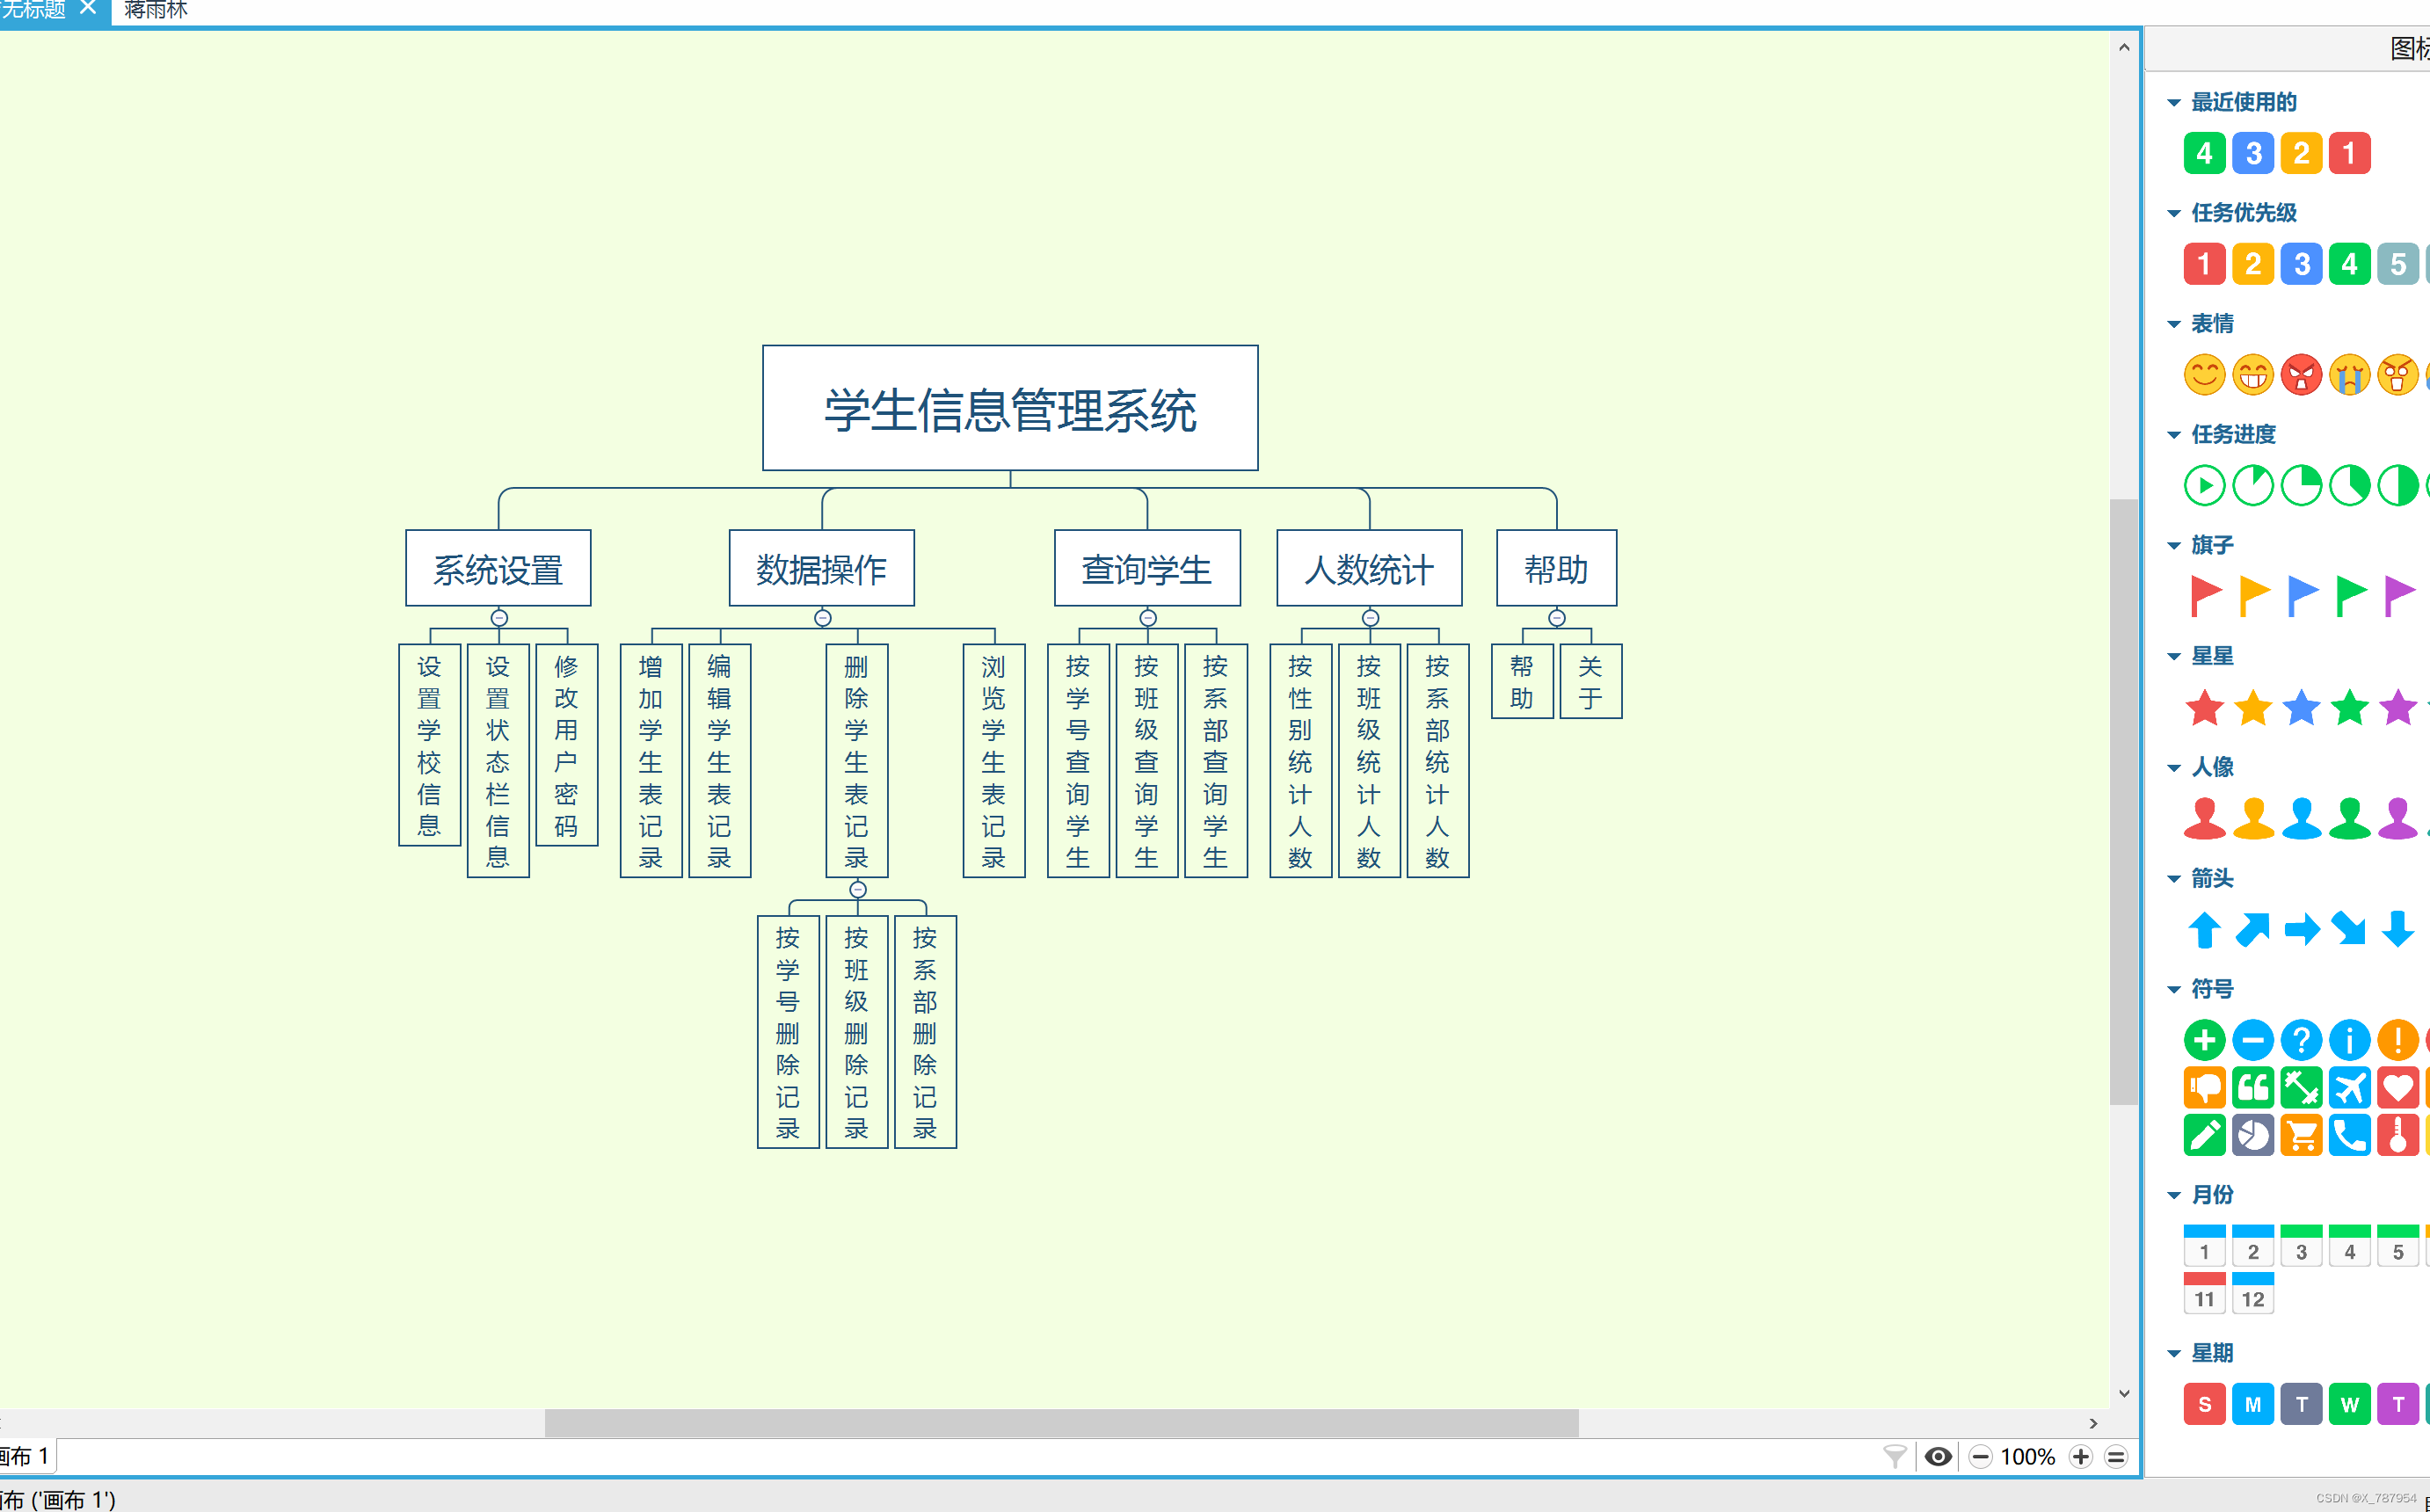Add the half-complete task progress marker
Image resolution: width=2430 pixels, height=1512 pixels.
coord(2397,486)
